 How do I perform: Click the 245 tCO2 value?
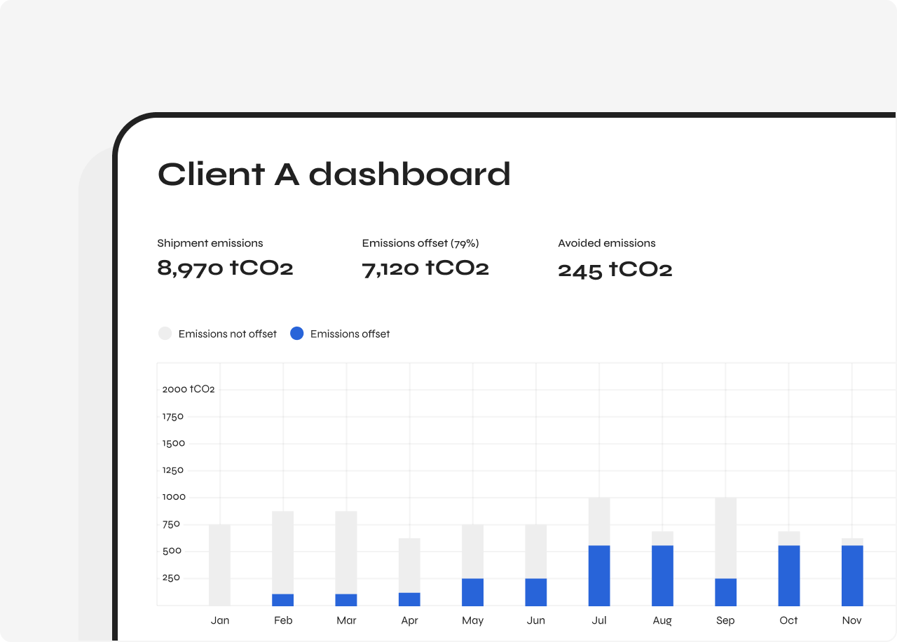pyautogui.click(x=615, y=268)
